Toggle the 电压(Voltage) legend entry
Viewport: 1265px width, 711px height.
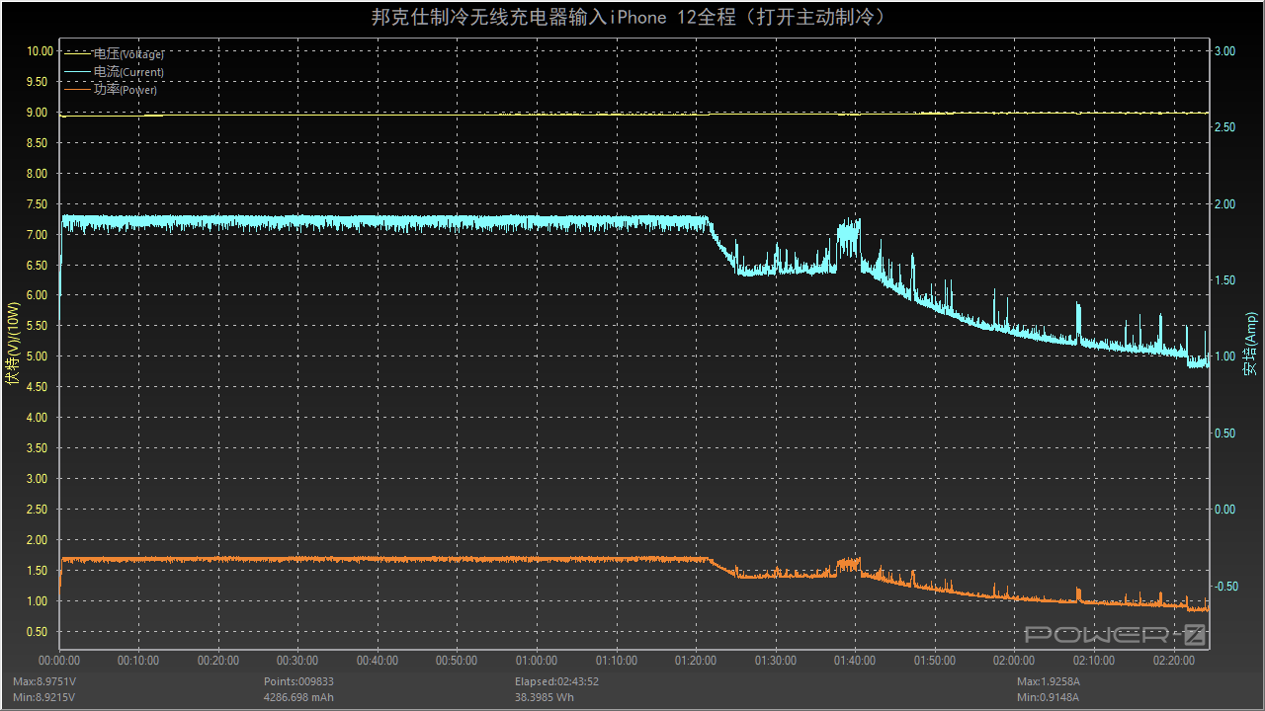[x=128, y=54]
